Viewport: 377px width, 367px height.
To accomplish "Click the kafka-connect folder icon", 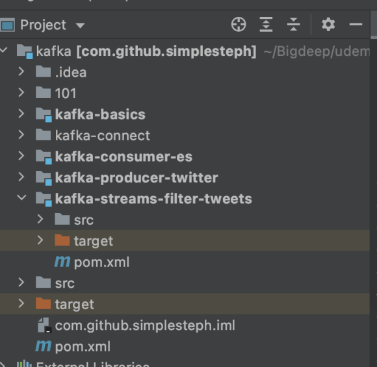I will (x=43, y=135).
